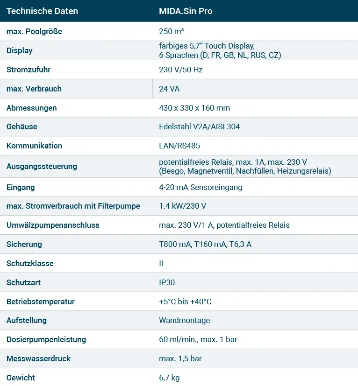Click the 'T800 mA, T160 mA, T6,3 A' value
This screenshot has height=386, width=358.
click(x=205, y=244)
